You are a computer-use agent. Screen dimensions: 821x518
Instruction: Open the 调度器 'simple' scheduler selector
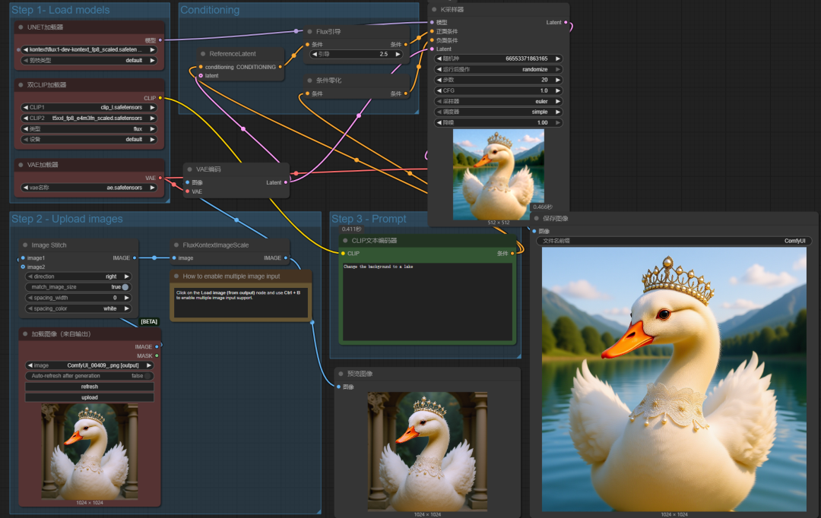pos(498,112)
